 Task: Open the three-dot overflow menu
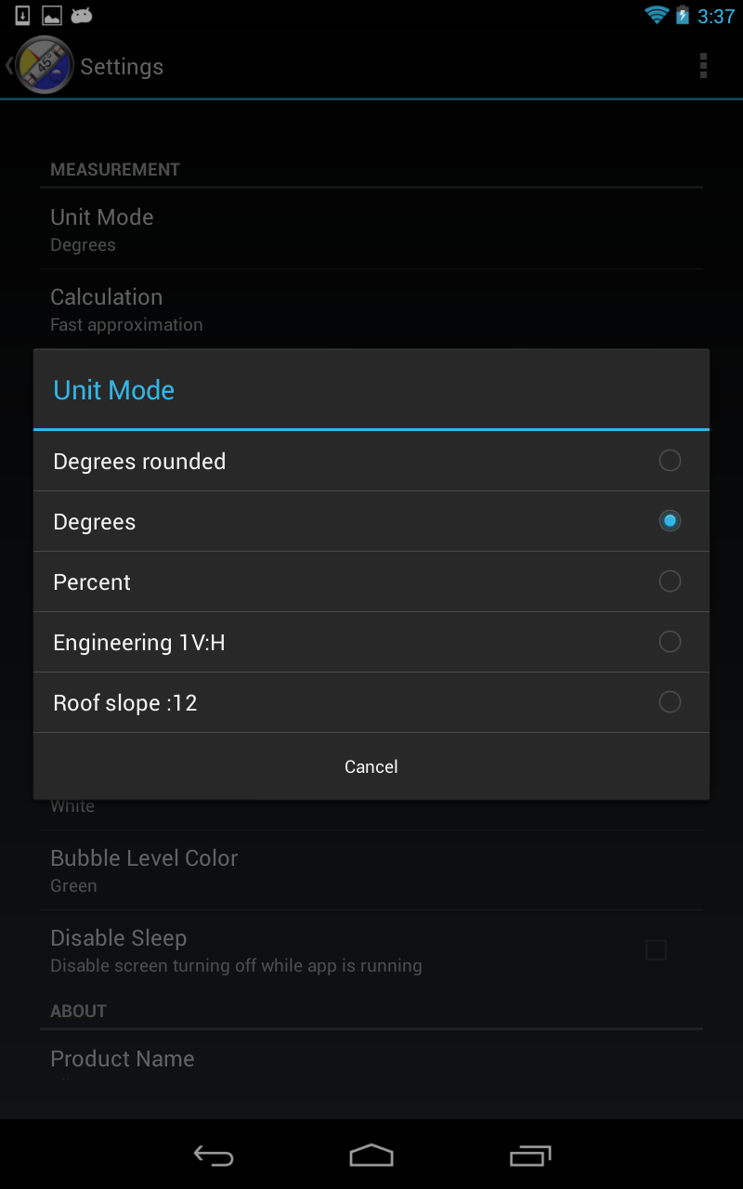tap(703, 66)
